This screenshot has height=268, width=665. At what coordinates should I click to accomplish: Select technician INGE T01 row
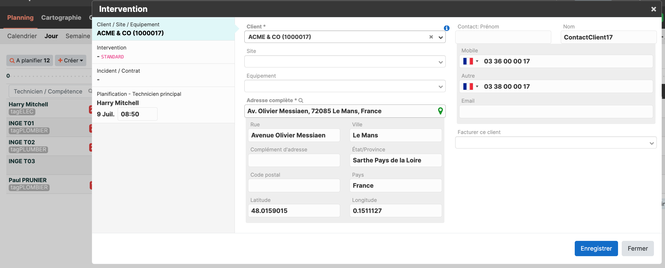click(49, 127)
